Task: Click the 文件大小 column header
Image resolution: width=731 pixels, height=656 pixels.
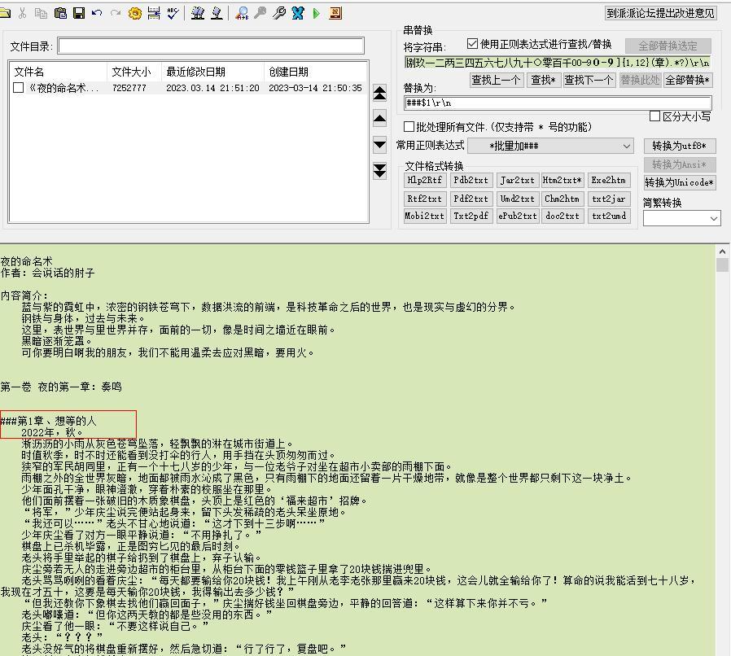Action: pos(132,72)
